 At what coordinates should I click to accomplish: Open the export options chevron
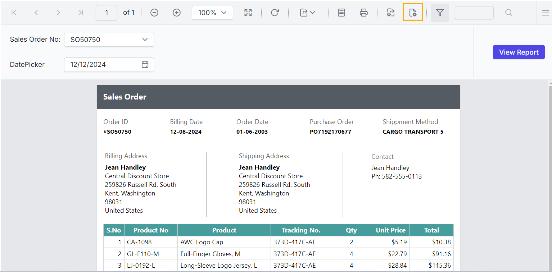(x=312, y=12)
